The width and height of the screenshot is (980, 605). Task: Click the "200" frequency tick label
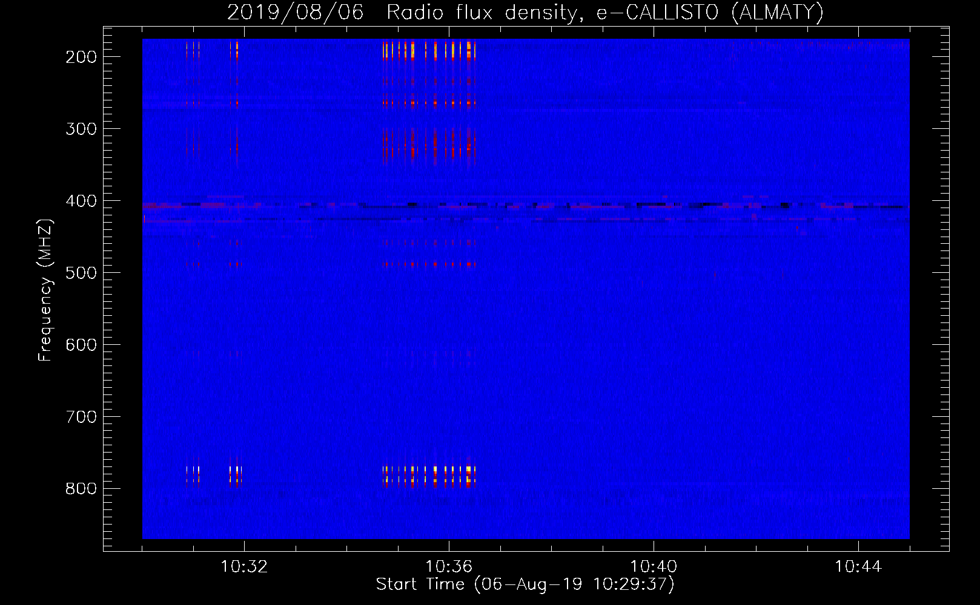81,57
